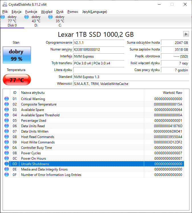Click the ID column header
The width and height of the screenshot is (192, 213).
coord(15,93)
